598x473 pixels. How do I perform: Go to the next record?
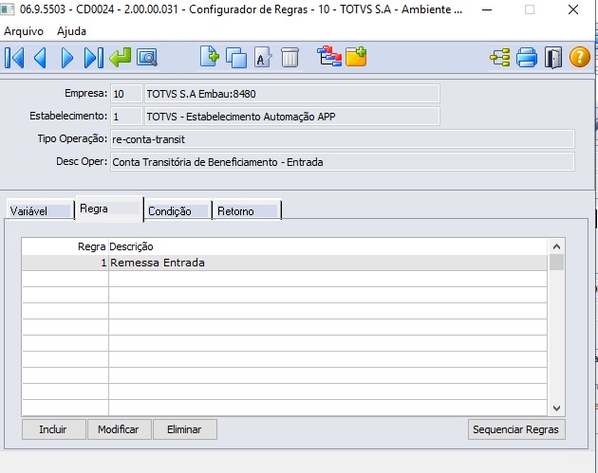[x=67, y=58]
